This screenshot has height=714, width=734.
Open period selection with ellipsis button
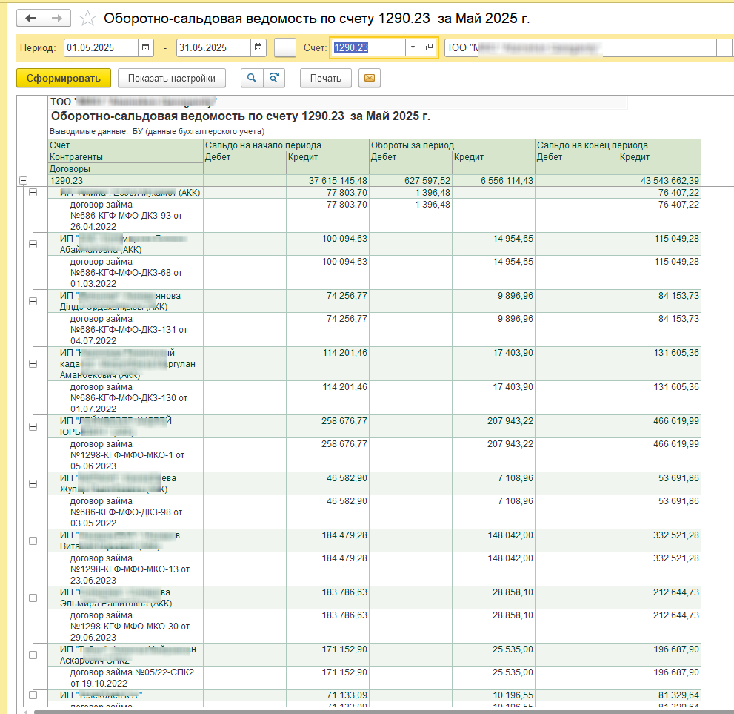[x=284, y=47]
